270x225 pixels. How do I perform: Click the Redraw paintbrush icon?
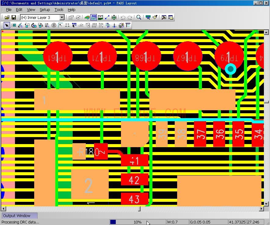coord(155,18)
